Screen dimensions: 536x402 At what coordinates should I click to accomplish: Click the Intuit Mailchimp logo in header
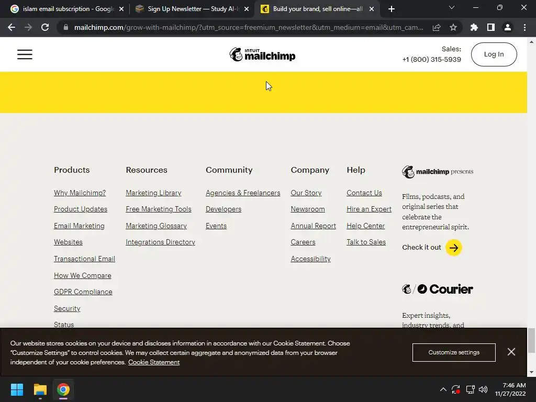tap(262, 54)
